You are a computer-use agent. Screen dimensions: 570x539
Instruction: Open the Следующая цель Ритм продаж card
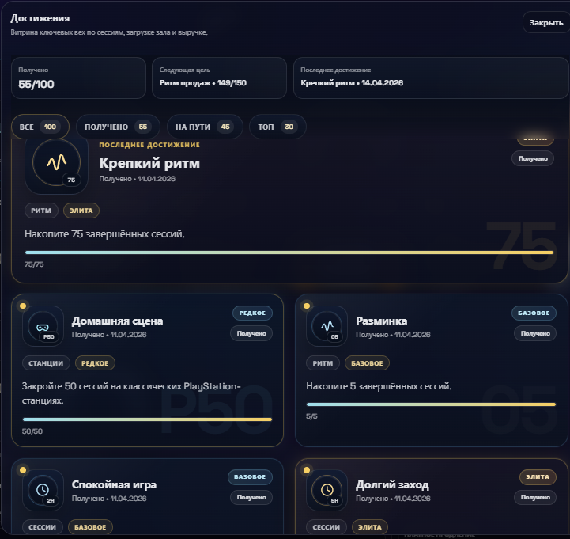(219, 78)
